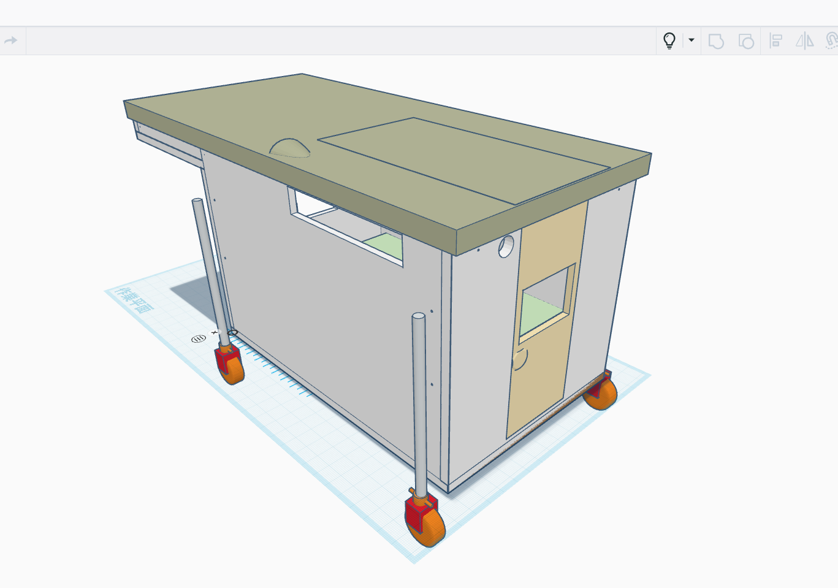Click the Redo arrow in the toolbar
Viewport: 838px width, 588px height.
(x=11, y=40)
